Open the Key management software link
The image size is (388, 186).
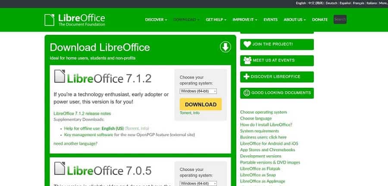(x=88, y=135)
